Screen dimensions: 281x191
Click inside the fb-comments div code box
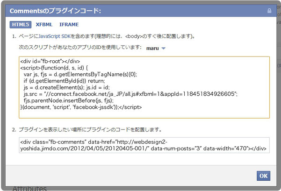(x=144, y=145)
